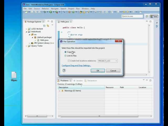This screenshot has width=168, height=126.
Task: Open Configure Drag and Drop Settings link
Action: (x=76, y=65)
